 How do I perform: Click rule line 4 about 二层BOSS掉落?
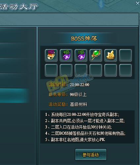coord(85,133)
